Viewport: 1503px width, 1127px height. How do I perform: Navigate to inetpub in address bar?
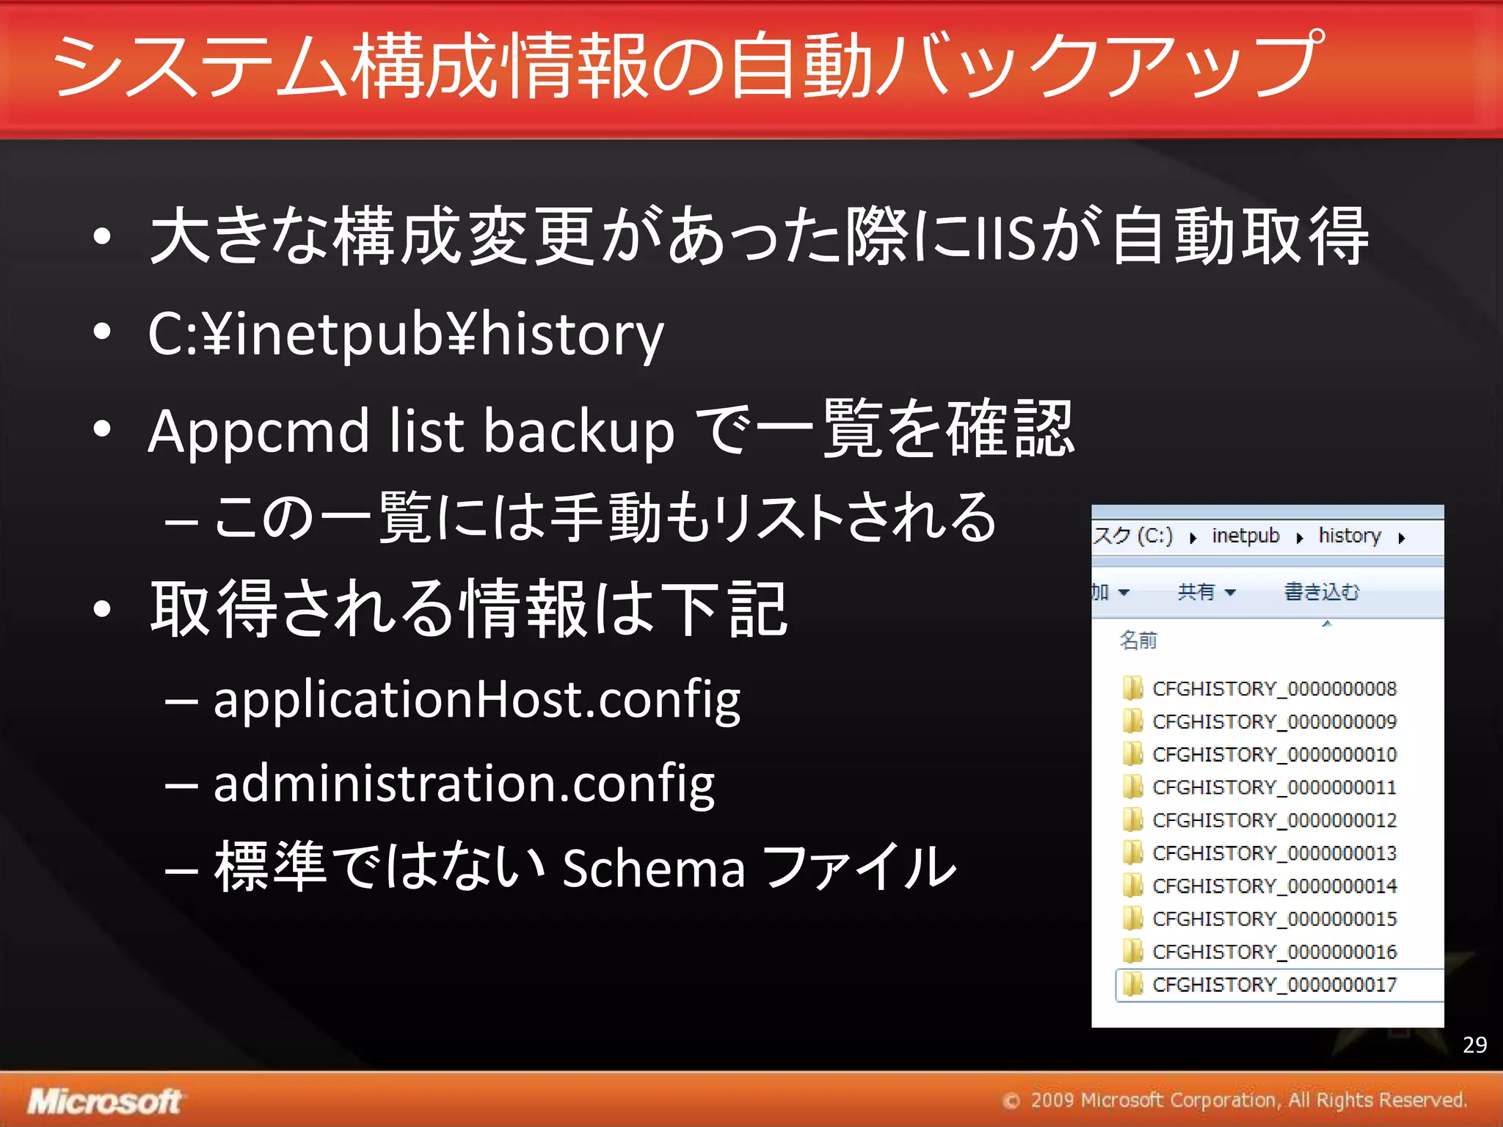coord(1245,536)
